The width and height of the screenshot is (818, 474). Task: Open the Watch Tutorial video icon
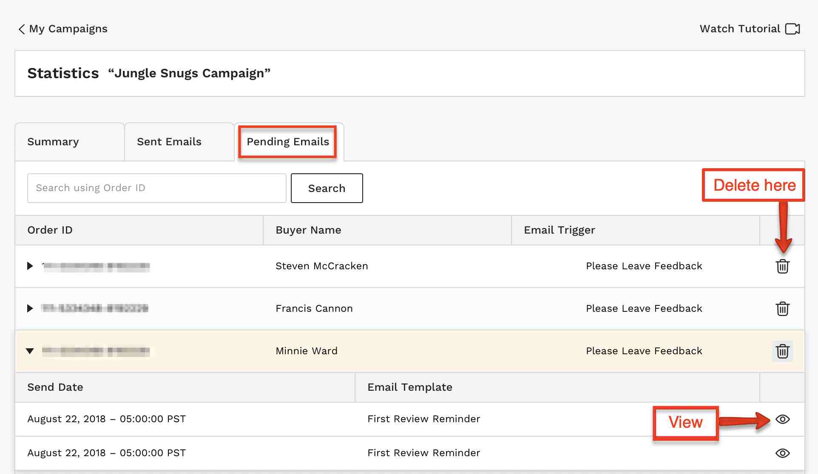[792, 29]
